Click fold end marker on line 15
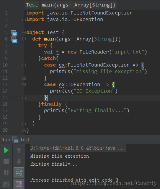Screen dimensions: 160x189 point(24,98)
